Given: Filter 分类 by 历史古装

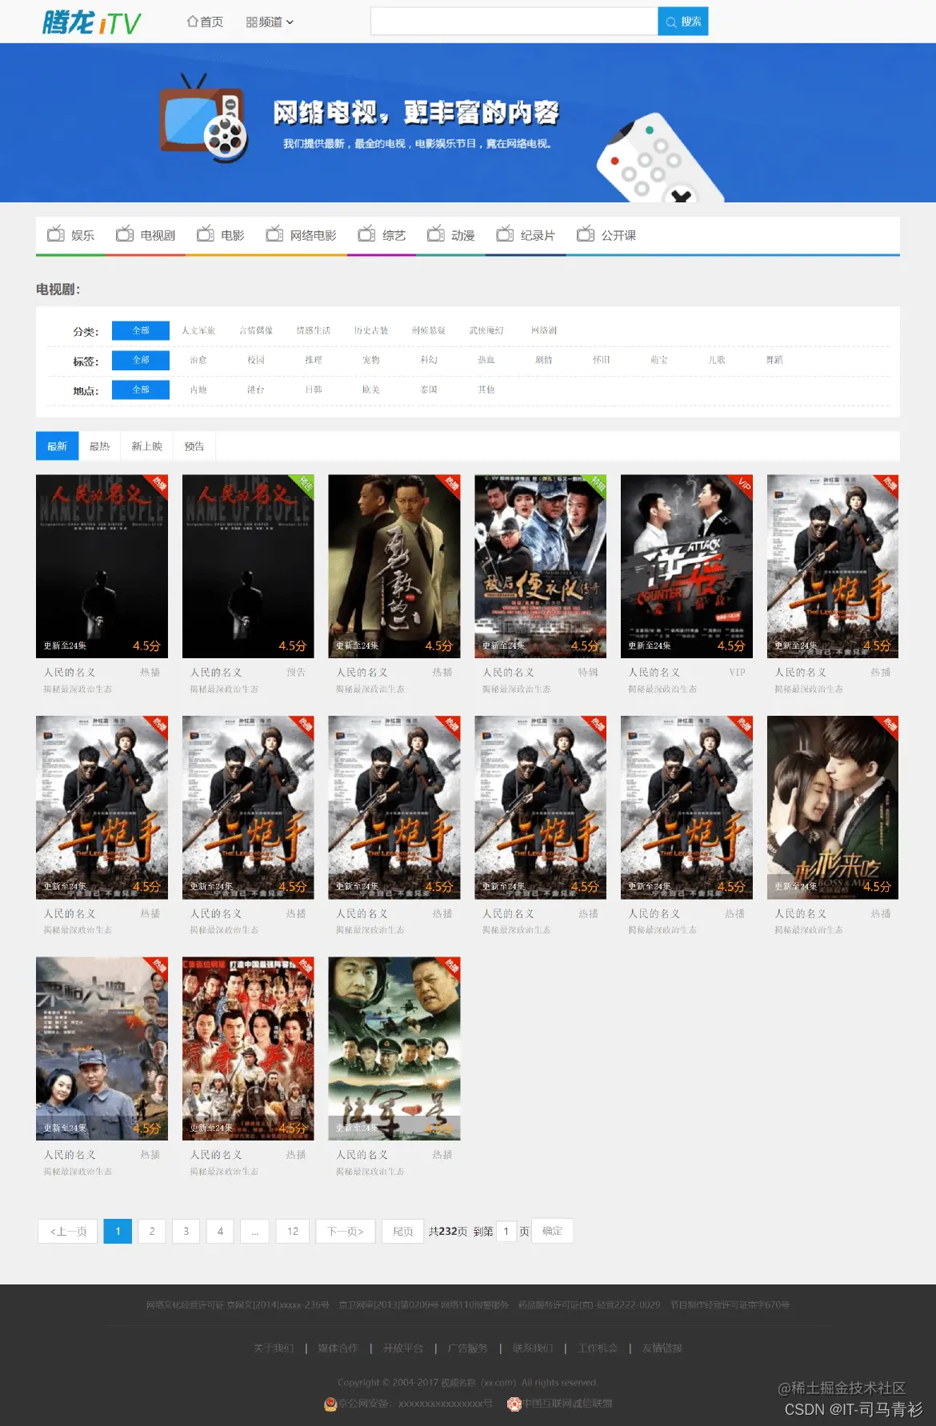Looking at the screenshot, I should (371, 330).
